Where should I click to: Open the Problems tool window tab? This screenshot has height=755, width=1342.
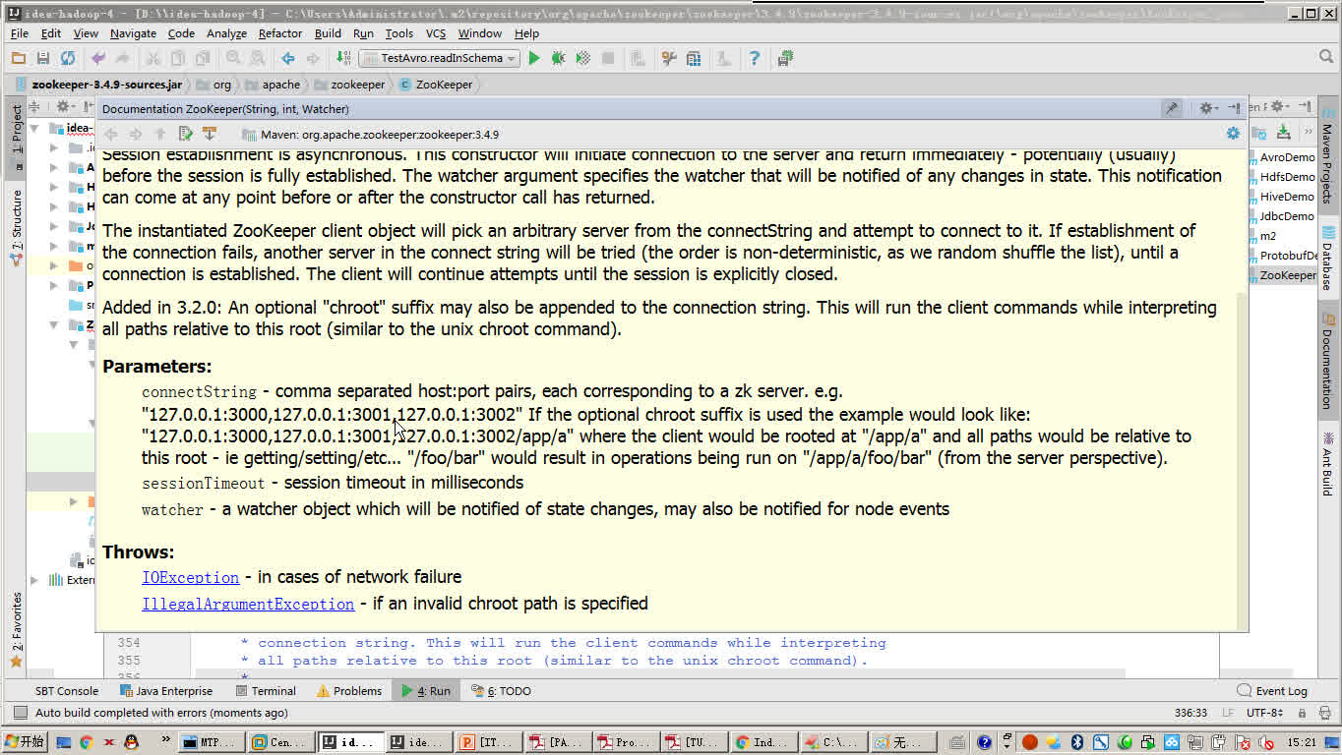348,691
